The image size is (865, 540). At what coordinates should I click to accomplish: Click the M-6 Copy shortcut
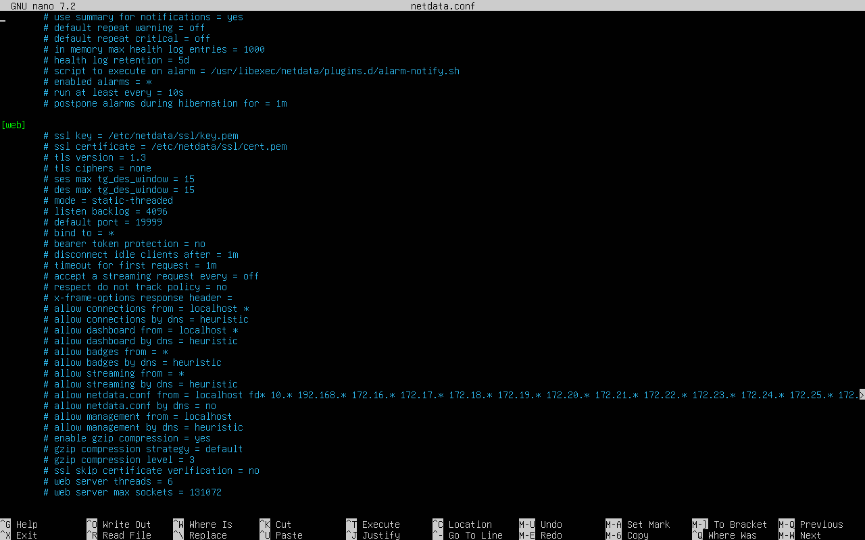tap(627, 535)
